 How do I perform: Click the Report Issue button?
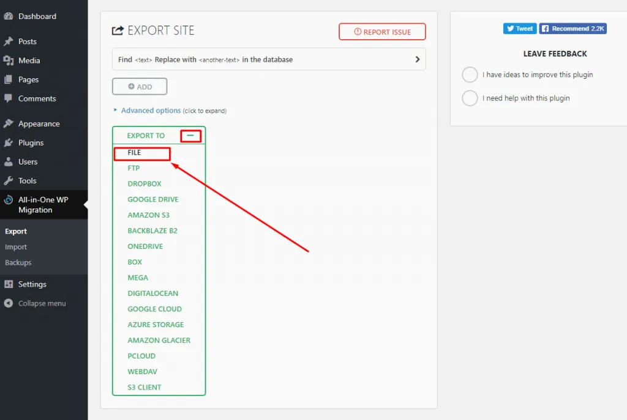382,32
